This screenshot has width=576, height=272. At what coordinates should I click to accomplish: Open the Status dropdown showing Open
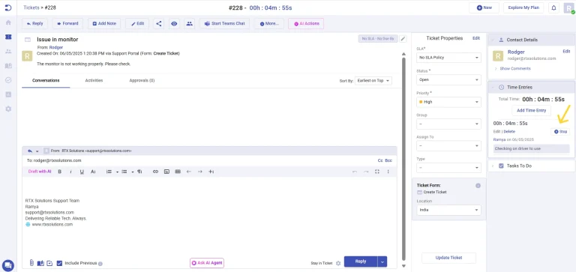[448, 79]
